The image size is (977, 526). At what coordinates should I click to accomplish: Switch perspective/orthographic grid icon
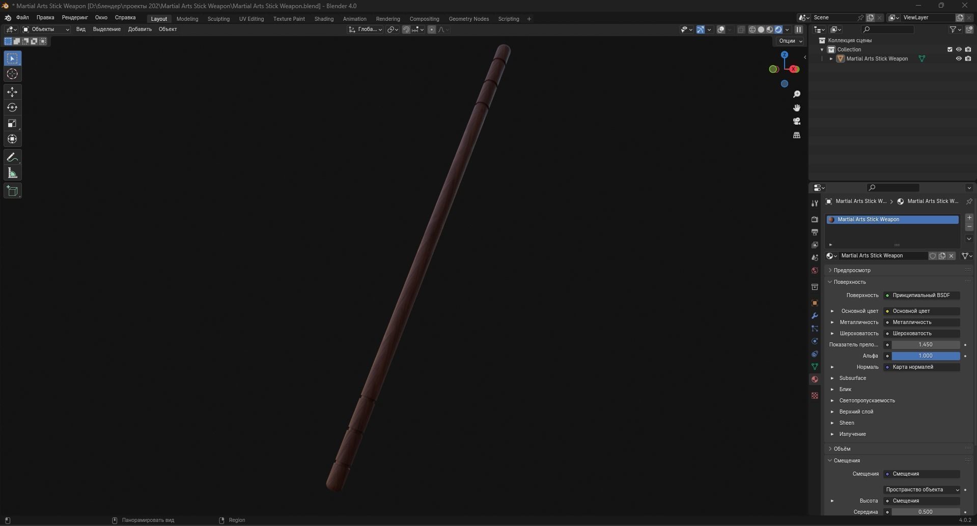click(797, 135)
